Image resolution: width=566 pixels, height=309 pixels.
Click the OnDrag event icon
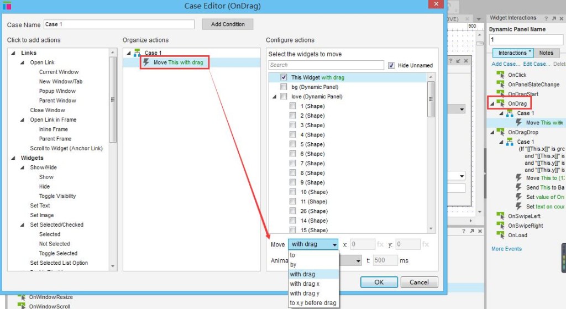click(x=500, y=103)
